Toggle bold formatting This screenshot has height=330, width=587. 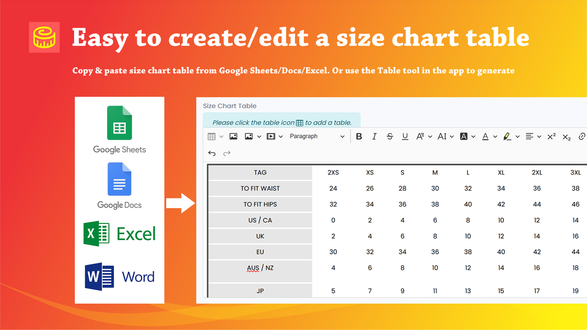[360, 136]
